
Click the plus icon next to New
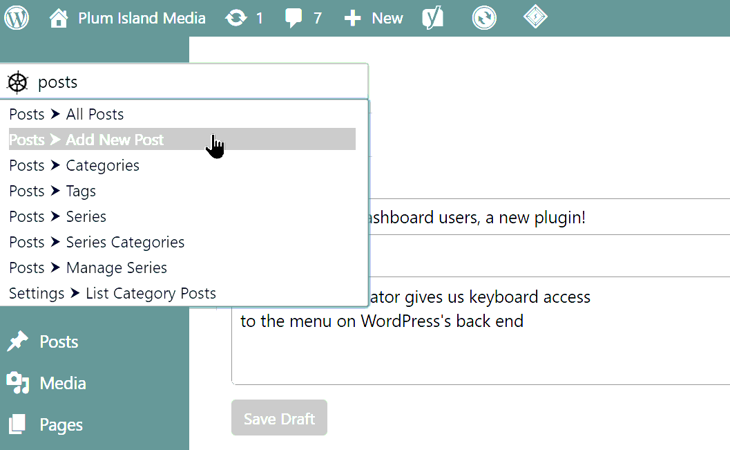pyautogui.click(x=352, y=18)
